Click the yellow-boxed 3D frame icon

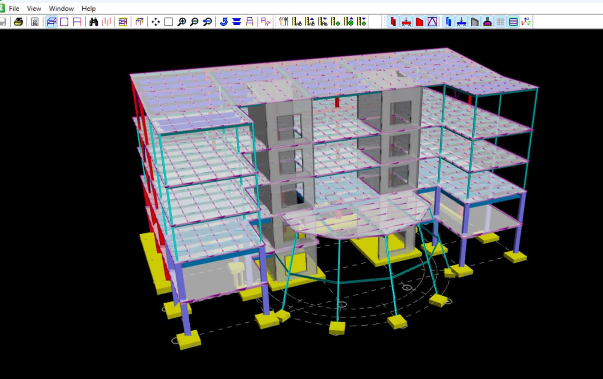pos(123,22)
